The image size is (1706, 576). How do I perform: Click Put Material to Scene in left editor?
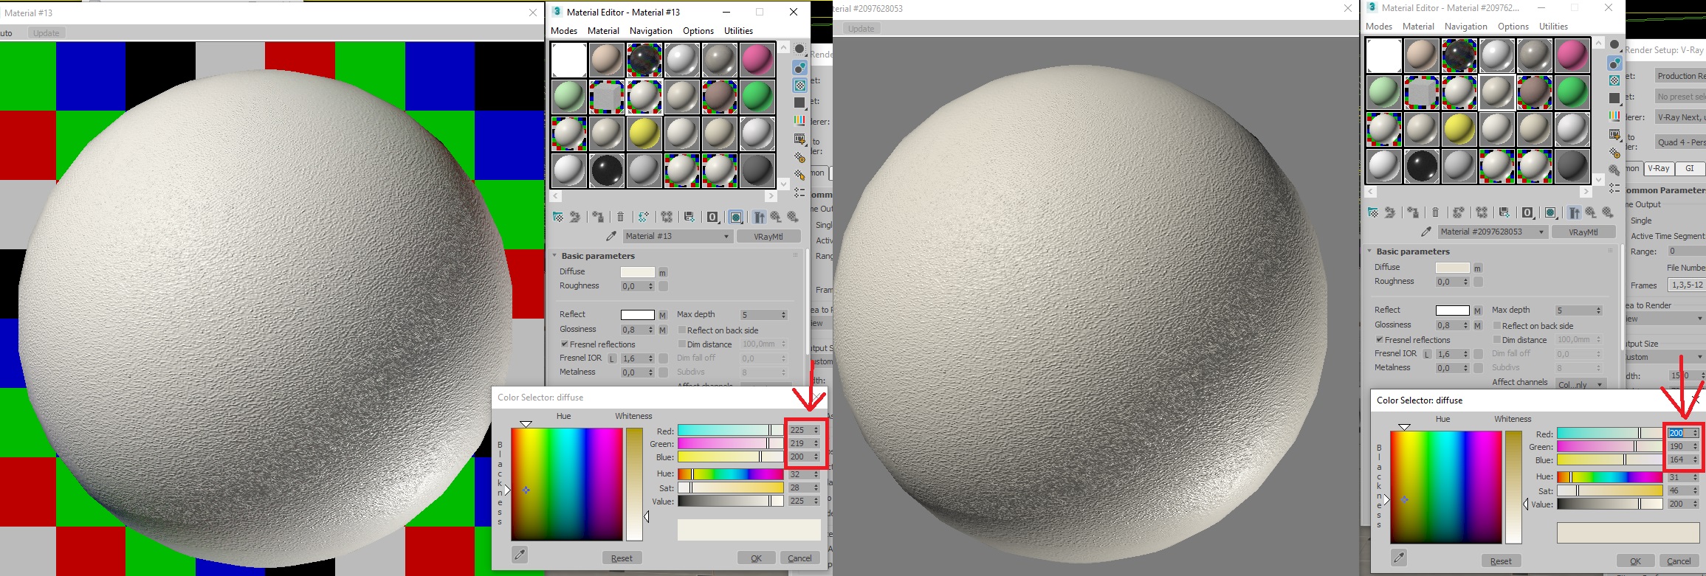click(x=575, y=217)
